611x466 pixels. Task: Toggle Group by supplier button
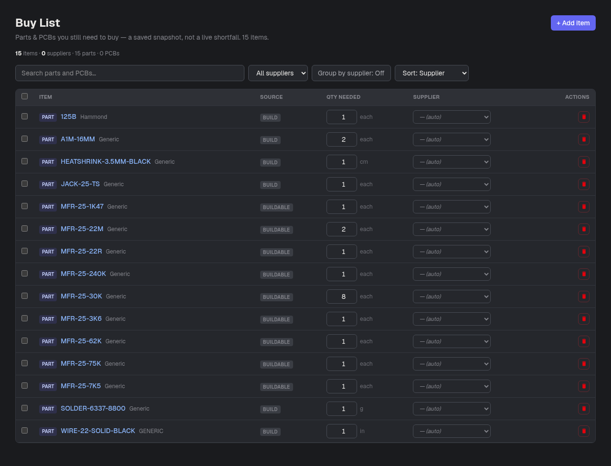(351, 73)
